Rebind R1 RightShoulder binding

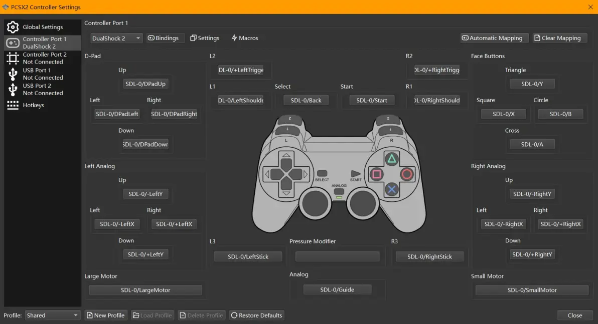(436, 101)
